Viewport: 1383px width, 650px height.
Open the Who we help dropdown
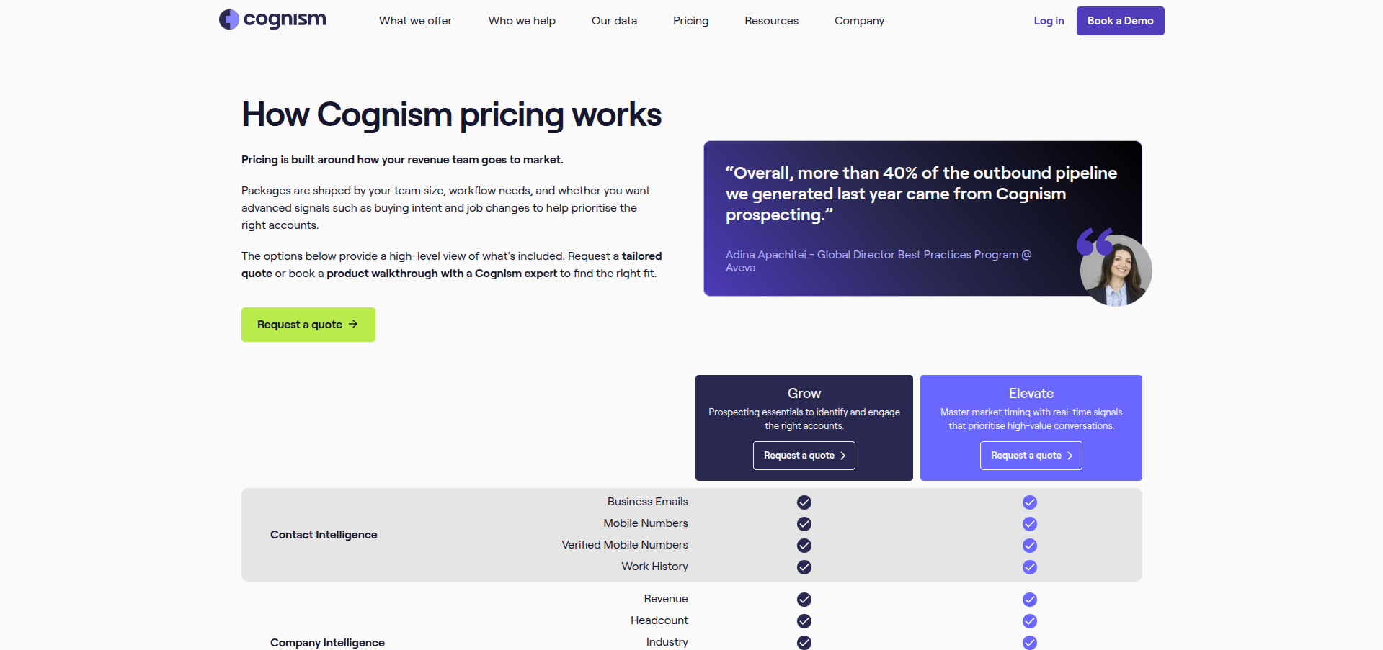[521, 20]
